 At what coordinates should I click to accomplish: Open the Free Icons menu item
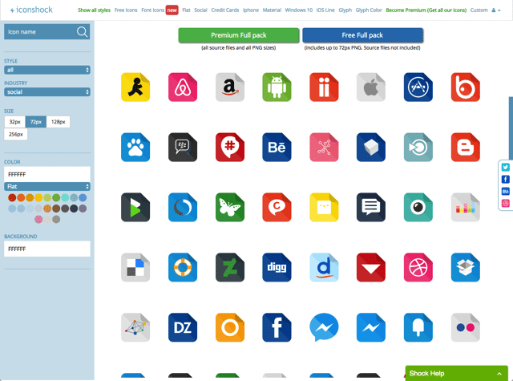[126, 10]
